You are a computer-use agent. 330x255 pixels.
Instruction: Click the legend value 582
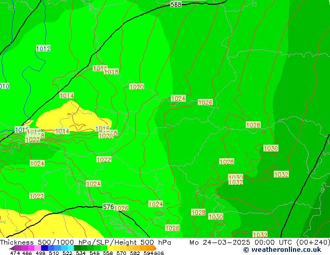135,253
